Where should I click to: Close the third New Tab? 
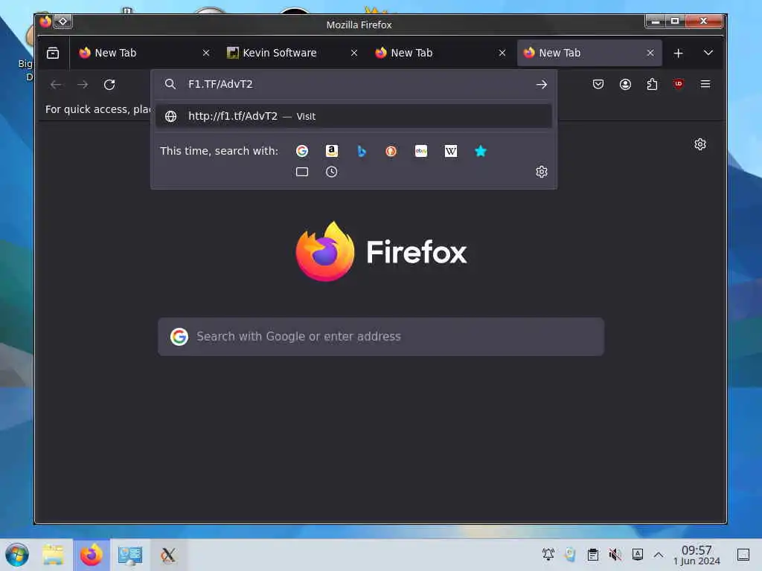[502, 53]
